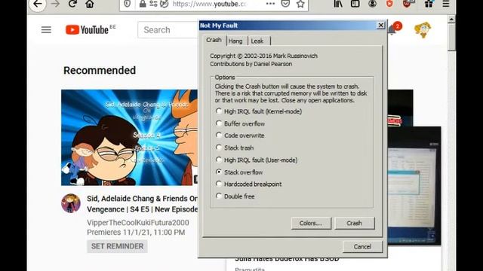Click SET REMINDER under the premiere video
Image resolution: width=483 pixels, height=271 pixels.
tap(118, 246)
